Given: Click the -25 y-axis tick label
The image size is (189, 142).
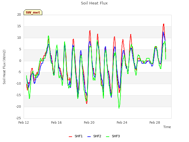Looking at the screenshot, I should click(x=19, y=118).
